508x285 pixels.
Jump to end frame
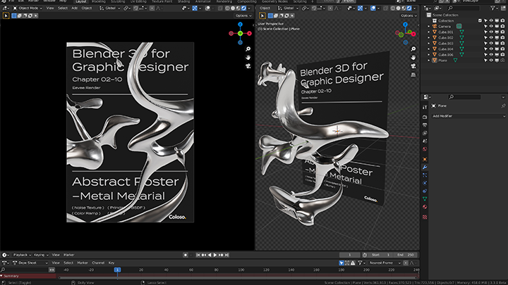tap(227, 255)
